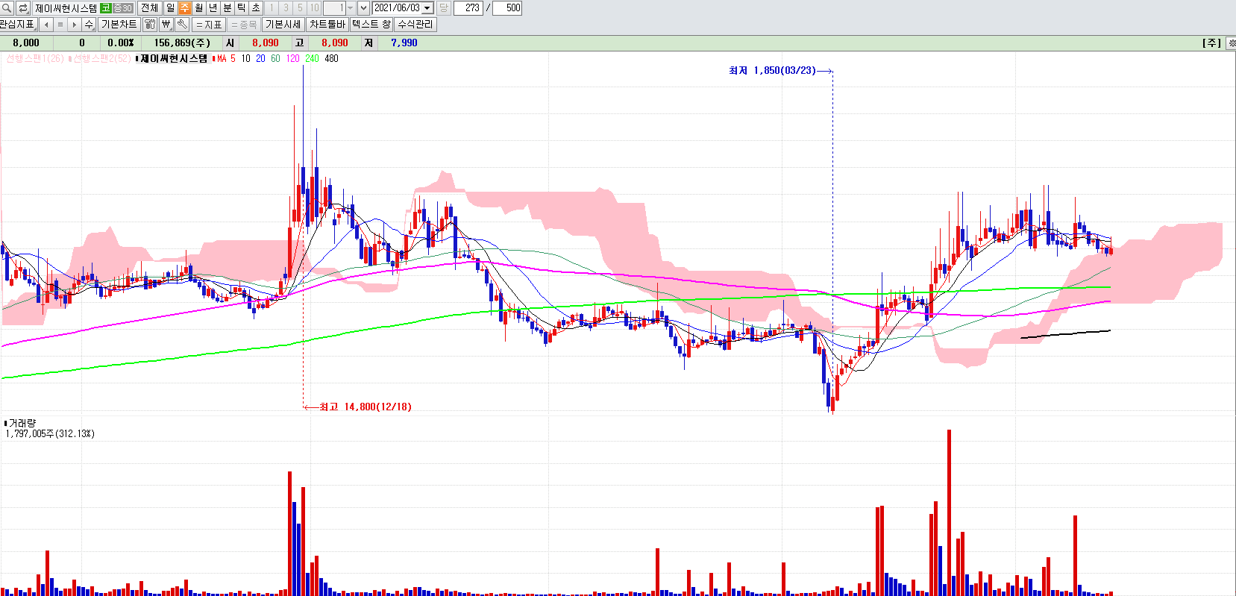Click the 기본시세 button
1236x596 pixels.
[283, 24]
